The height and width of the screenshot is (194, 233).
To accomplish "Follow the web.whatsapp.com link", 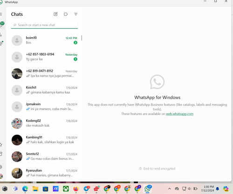I will coord(179,114).
